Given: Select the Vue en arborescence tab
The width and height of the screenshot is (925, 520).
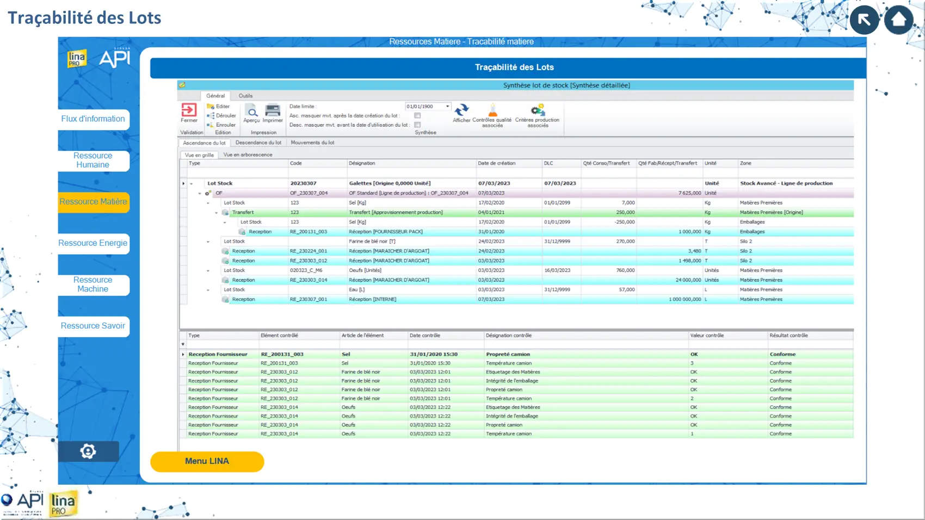Looking at the screenshot, I should click(248, 155).
